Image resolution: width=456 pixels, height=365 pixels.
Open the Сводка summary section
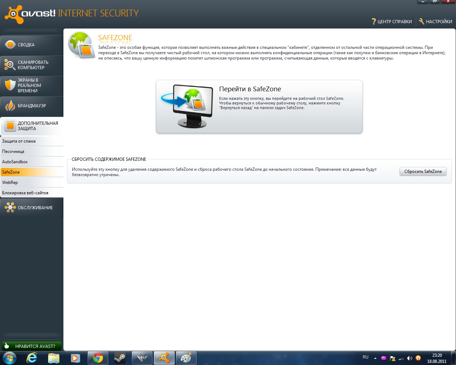(32, 45)
